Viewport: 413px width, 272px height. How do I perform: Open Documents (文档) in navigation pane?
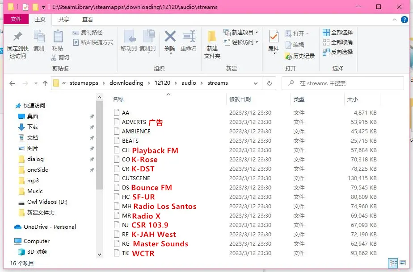(28, 137)
